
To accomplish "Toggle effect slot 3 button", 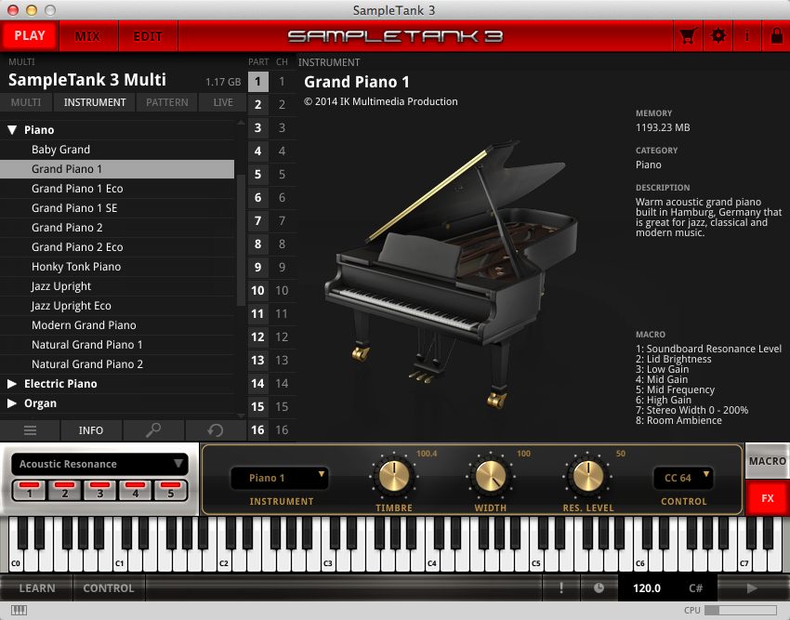I will point(99,490).
